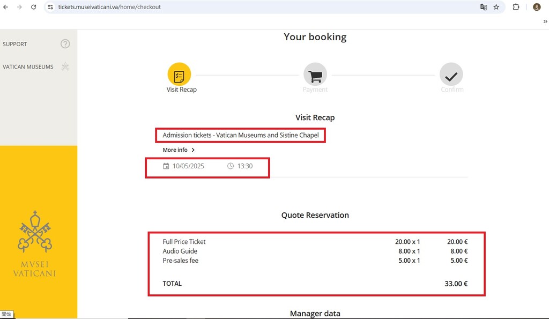Image resolution: width=549 pixels, height=319 pixels.
Task: Click the Quote Reservation heading
Action: click(315, 215)
